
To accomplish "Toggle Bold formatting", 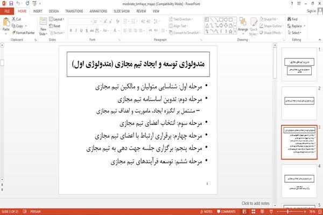I will click(x=71, y=31).
